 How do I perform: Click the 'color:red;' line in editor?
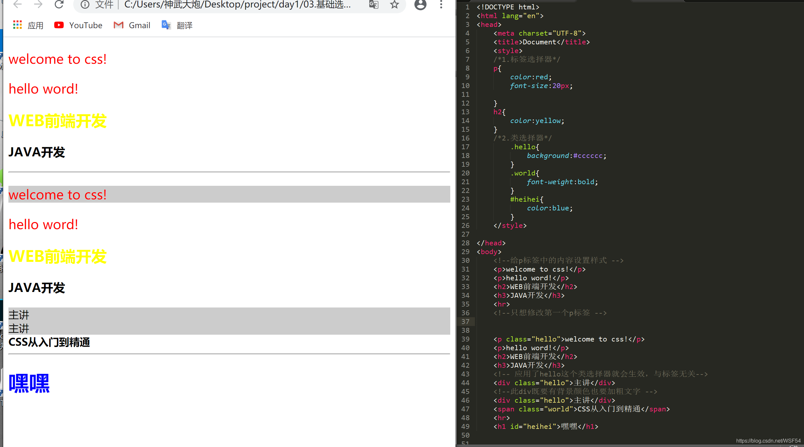[x=531, y=77]
